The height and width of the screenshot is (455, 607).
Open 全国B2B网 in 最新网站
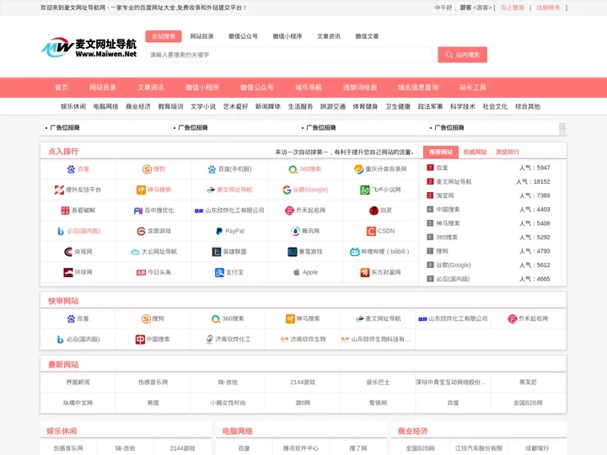528,403
